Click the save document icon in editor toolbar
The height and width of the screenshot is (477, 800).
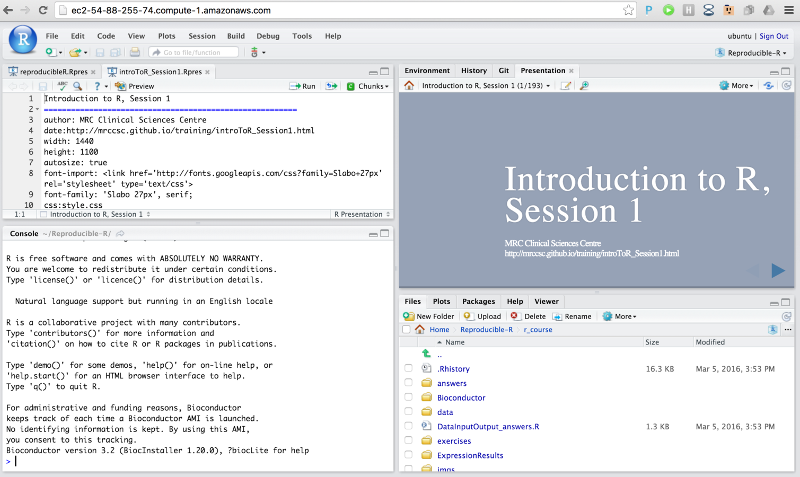(43, 86)
